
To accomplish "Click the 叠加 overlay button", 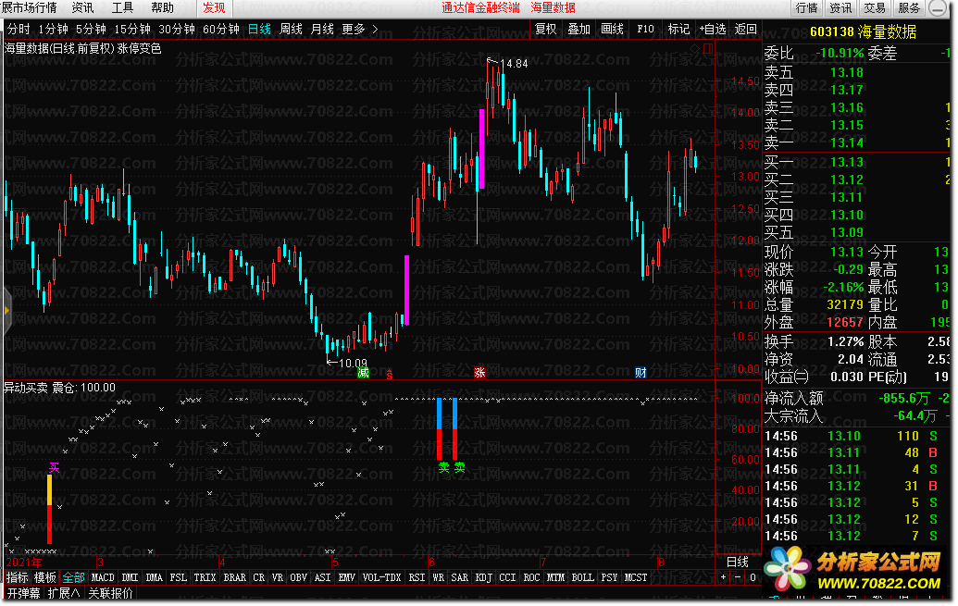I will click(579, 30).
